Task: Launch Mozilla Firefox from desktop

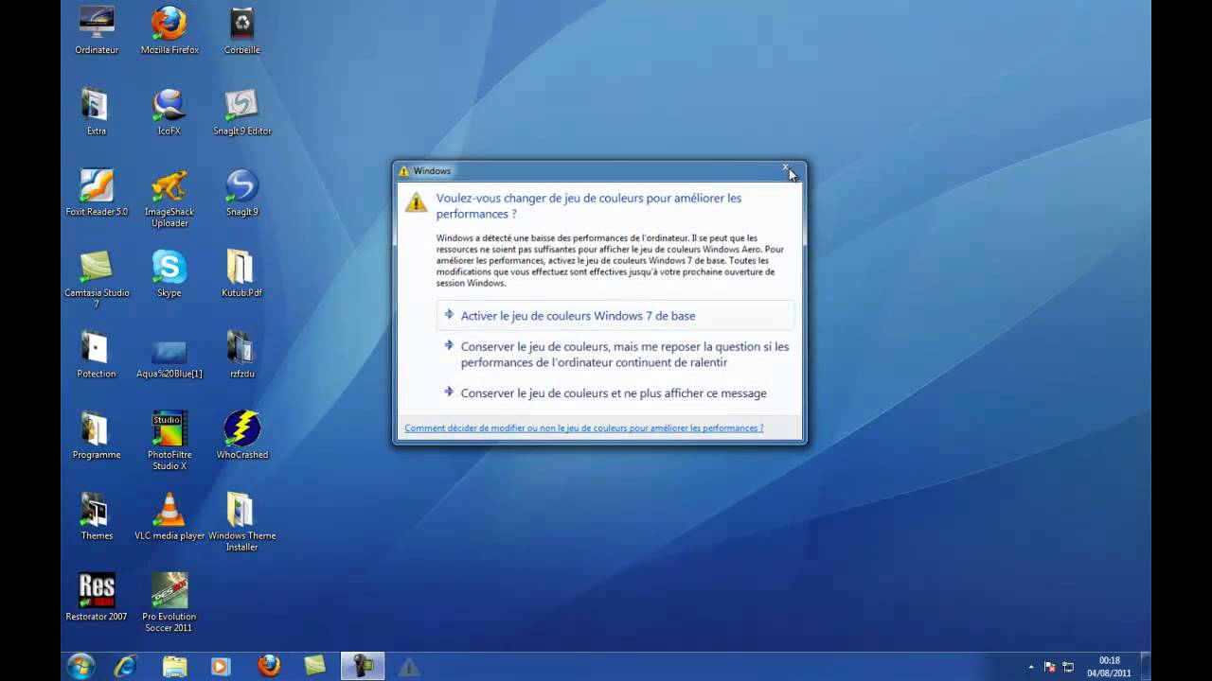Action: (x=169, y=30)
